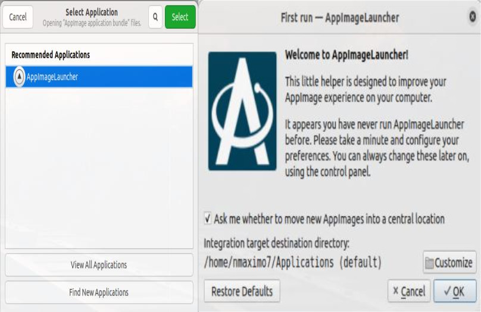Click the AppImageLauncher icon in the recommended list

[19, 77]
